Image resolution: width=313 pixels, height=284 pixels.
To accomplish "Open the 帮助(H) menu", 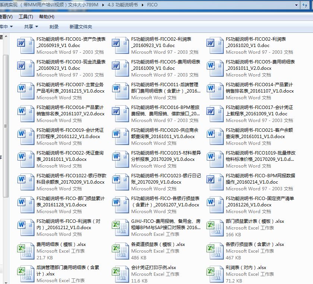I will click(47, 16).
